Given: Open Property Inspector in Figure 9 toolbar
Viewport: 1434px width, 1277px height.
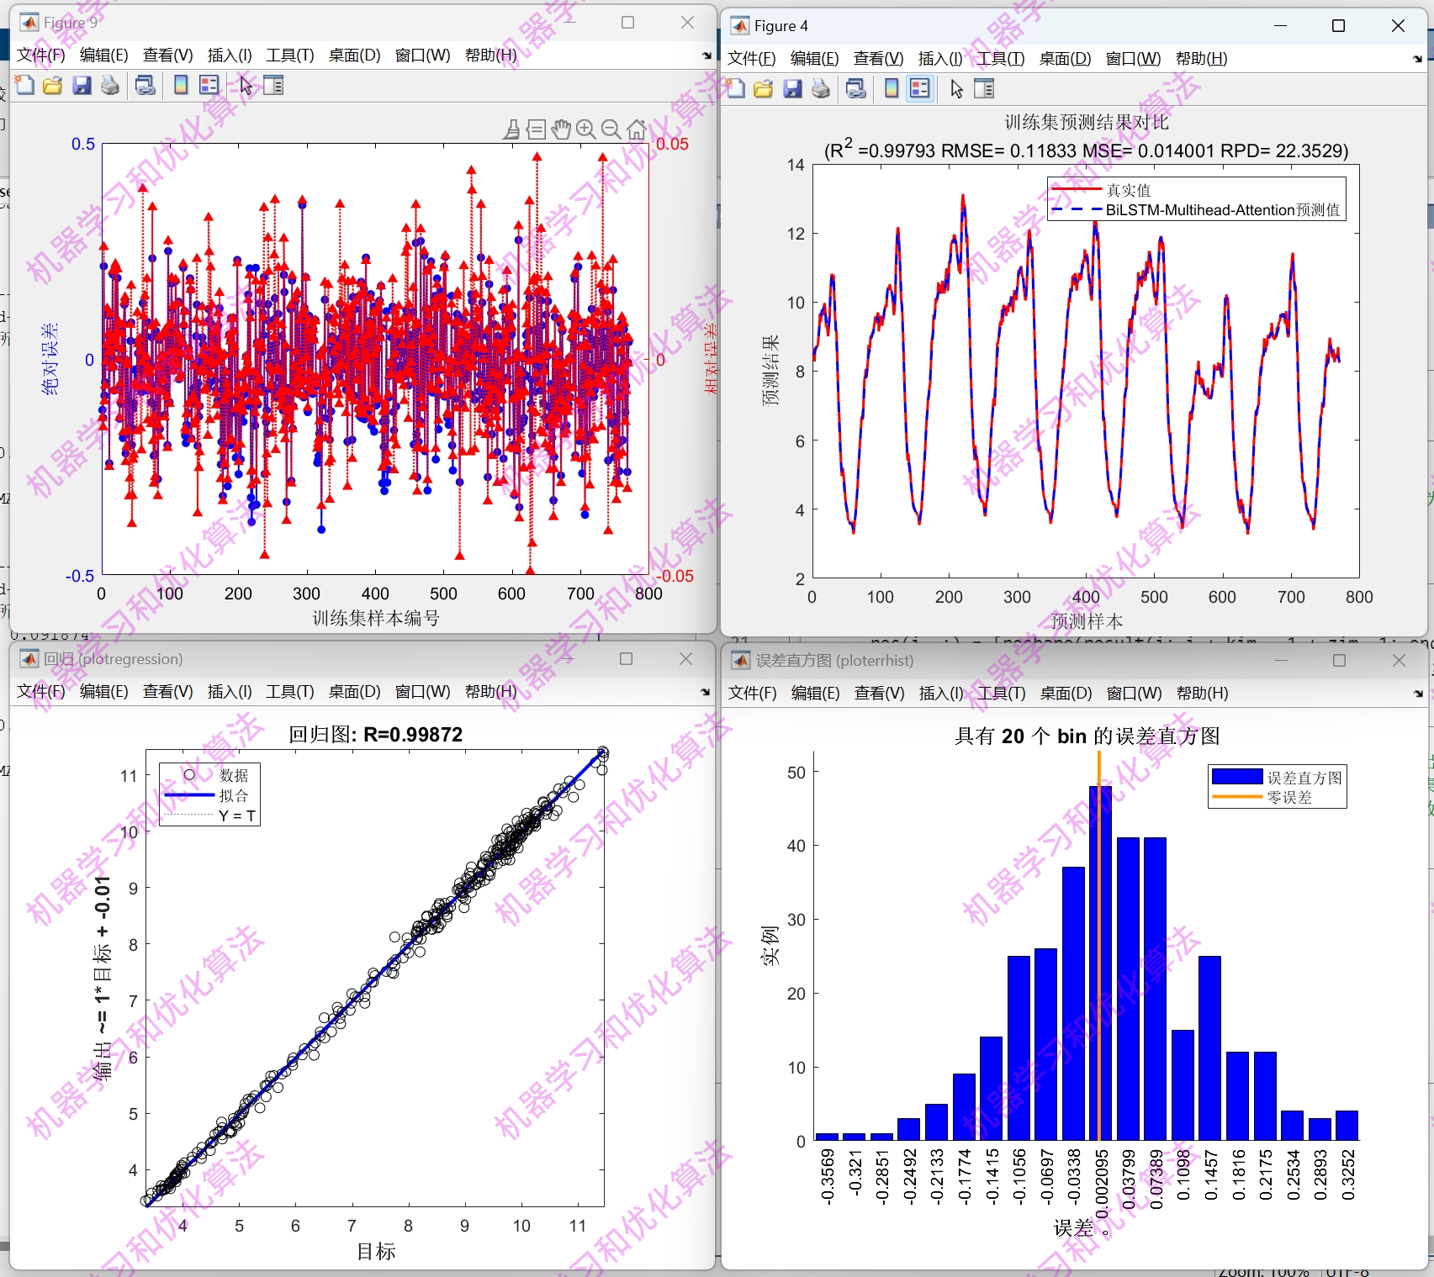Looking at the screenshot, I should pyautogui.click(x=273, y=85).
